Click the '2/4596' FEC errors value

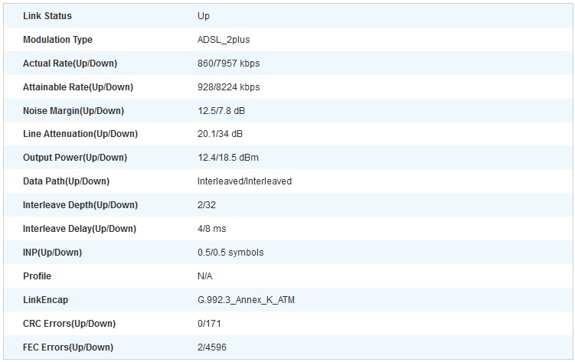tap(211, 347)
